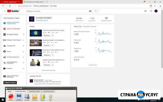Image resolution: width=163 pixels, height=102 pixels.
Task: Start recording with oCam's red Запись button
Action: (11, 97)
